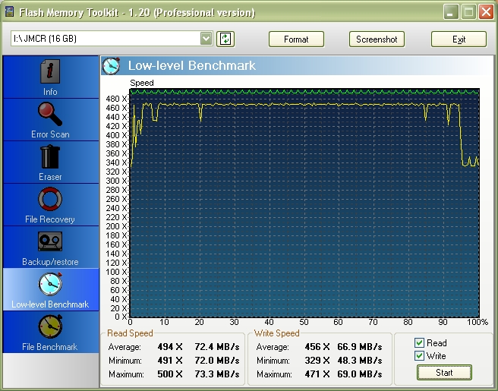The image size is (498, 391).
Task: Take a capture with Screenshot button
Action: pos(377,39)
